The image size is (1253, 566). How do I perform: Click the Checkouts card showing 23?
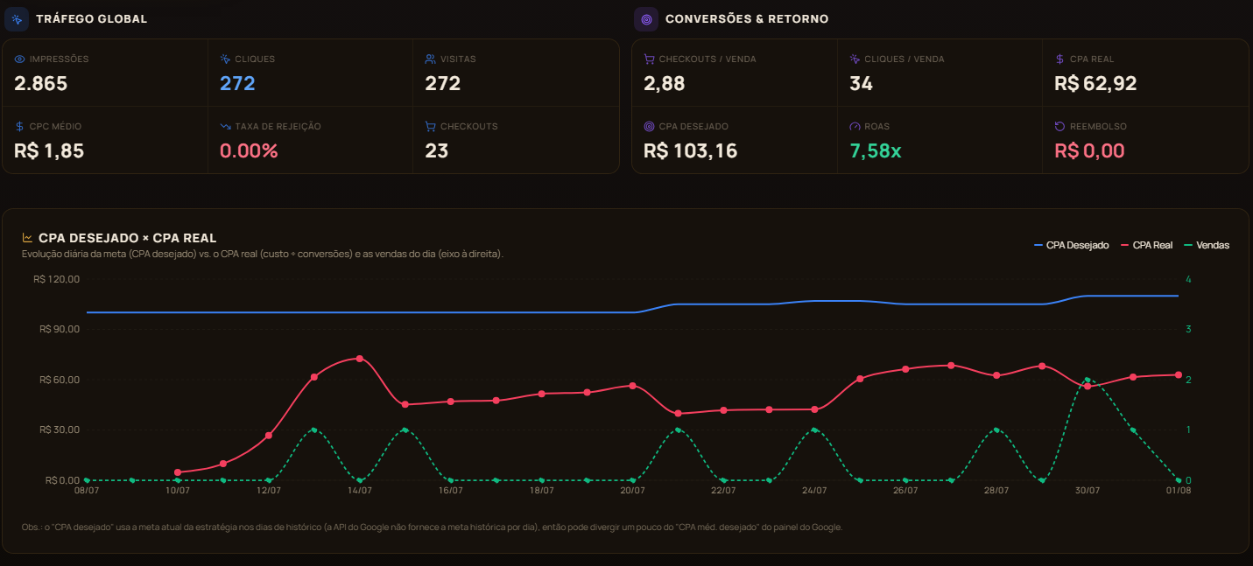[515, 140]
